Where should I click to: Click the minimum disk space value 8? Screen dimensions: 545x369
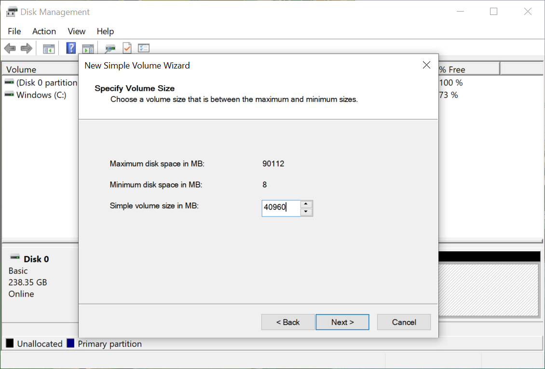264,184
